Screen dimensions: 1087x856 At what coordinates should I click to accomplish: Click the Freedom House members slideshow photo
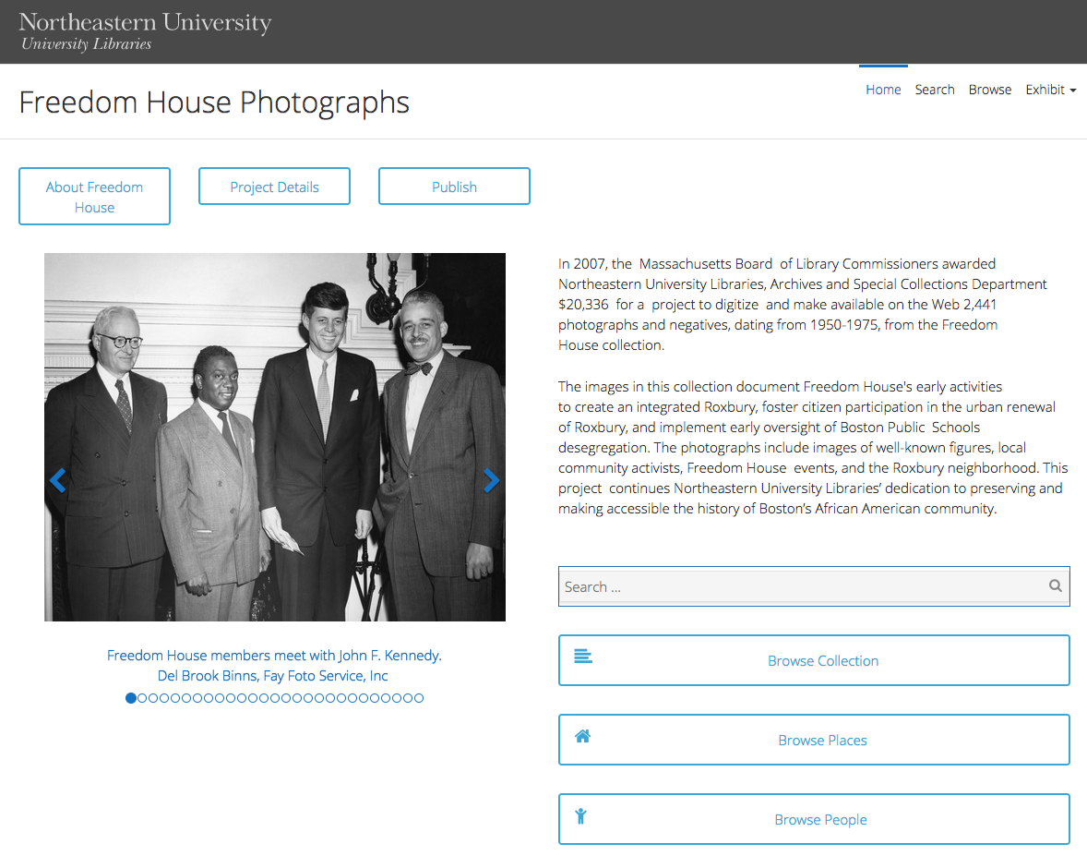275,437
